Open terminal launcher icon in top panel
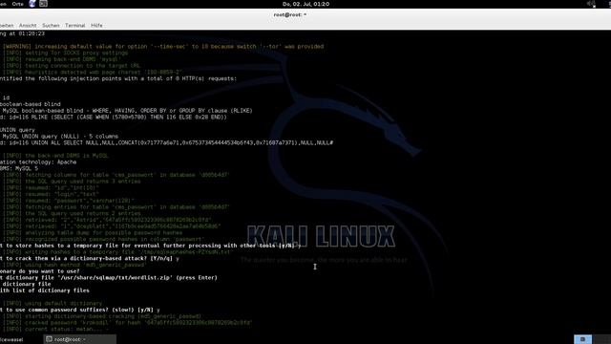The image size is (611, 344). click(x=43, y=4)
